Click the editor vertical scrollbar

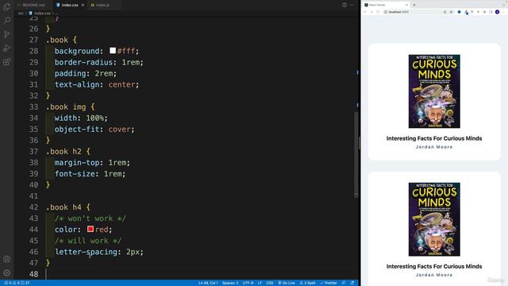[x=356, y=154]
